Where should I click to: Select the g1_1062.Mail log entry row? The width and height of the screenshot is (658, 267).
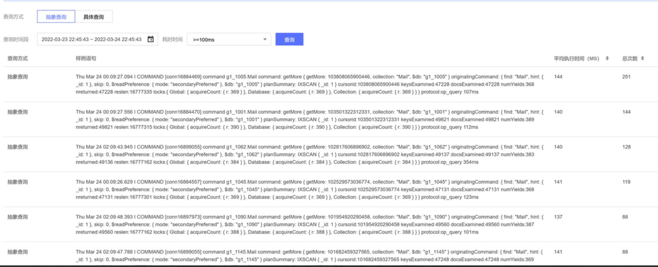click(309, 154)
